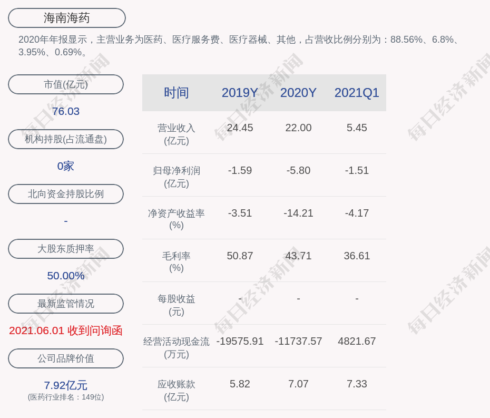Viewport: 490px width, 418px height.
Task: Select the 最新监管情况 label
Action: (x=66, y=304)
